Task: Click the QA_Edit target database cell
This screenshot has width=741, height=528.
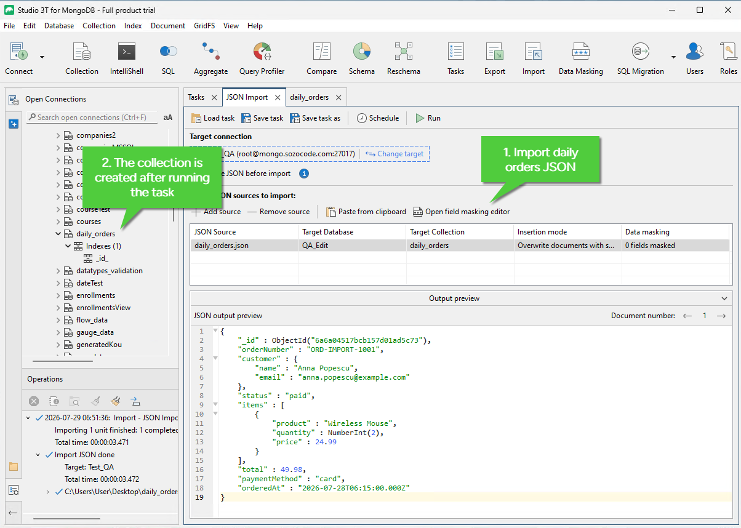Action: (x=352, y=246)
